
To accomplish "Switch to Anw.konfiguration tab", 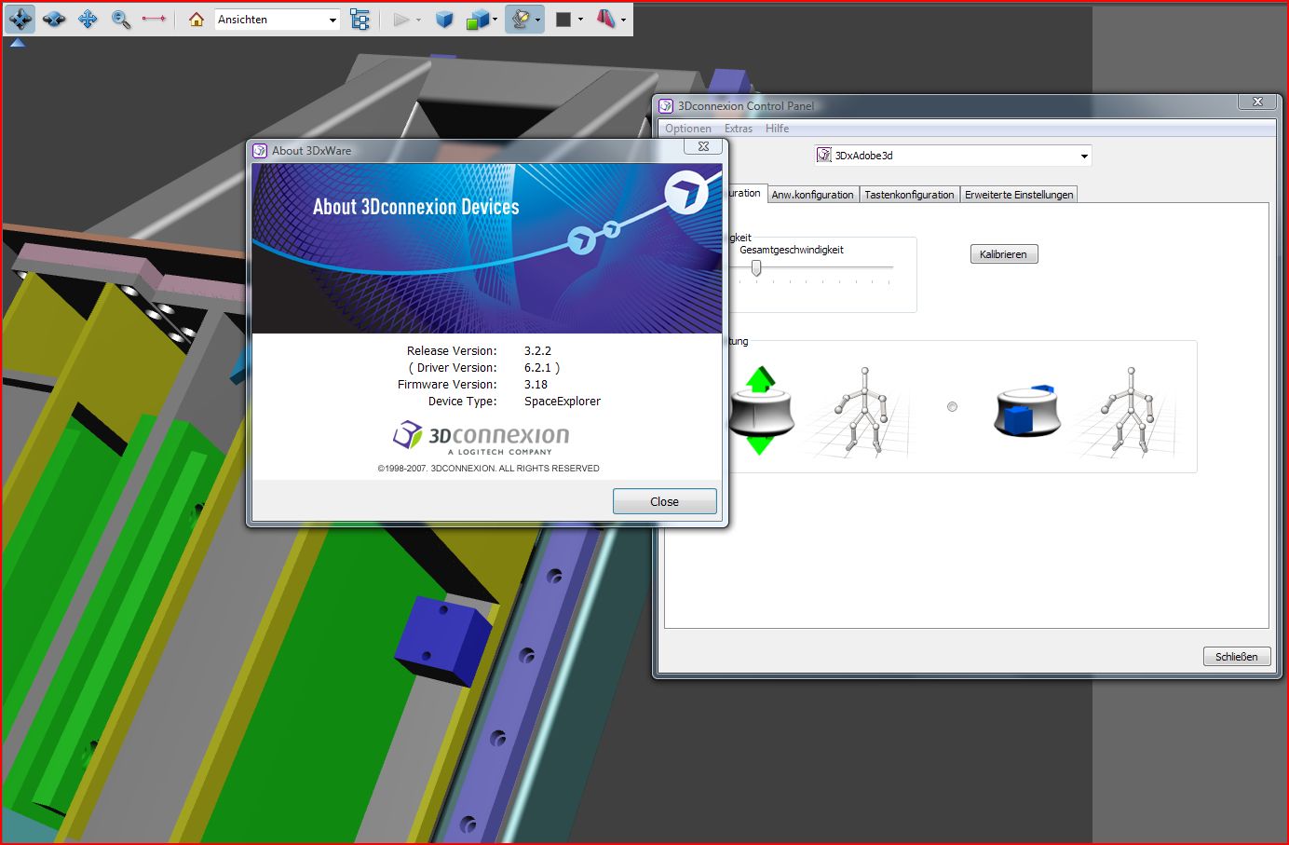I will point(812,195).
